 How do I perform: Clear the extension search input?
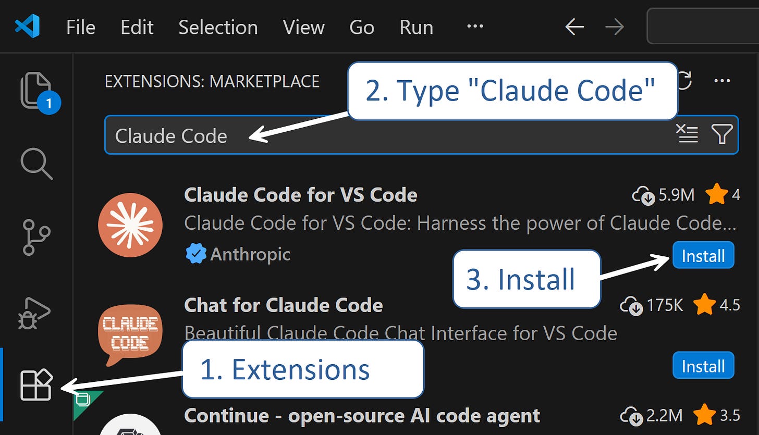click(x=687, y=134)
